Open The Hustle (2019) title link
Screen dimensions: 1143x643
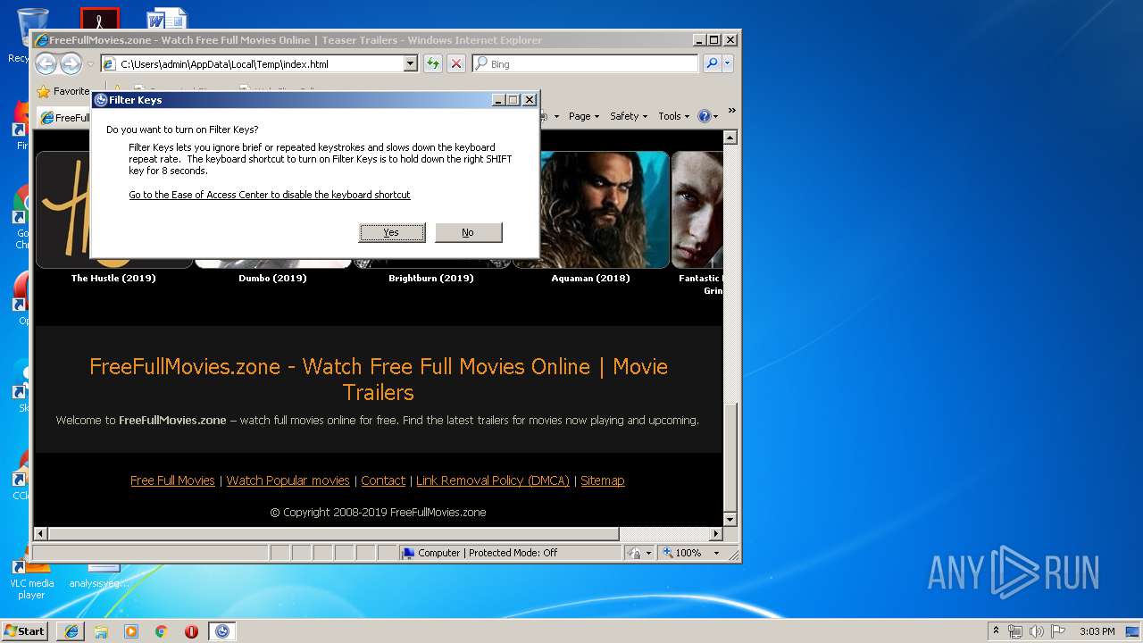(113, 278)
